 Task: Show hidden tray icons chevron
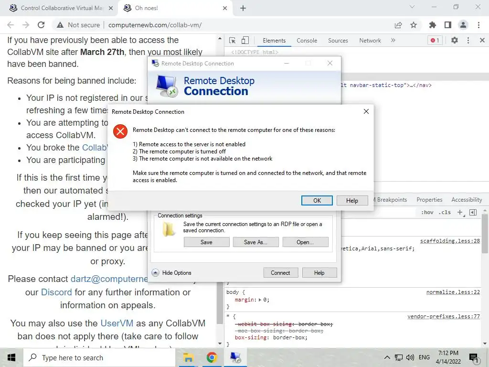pos(387,357)
